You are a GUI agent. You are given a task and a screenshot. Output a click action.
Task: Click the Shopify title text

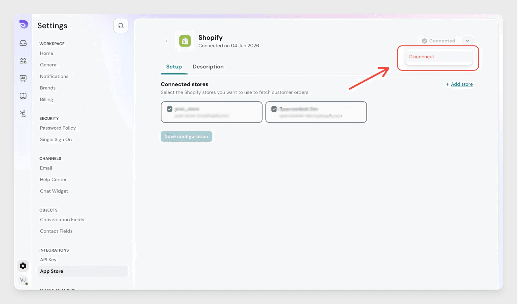point(211,38)
